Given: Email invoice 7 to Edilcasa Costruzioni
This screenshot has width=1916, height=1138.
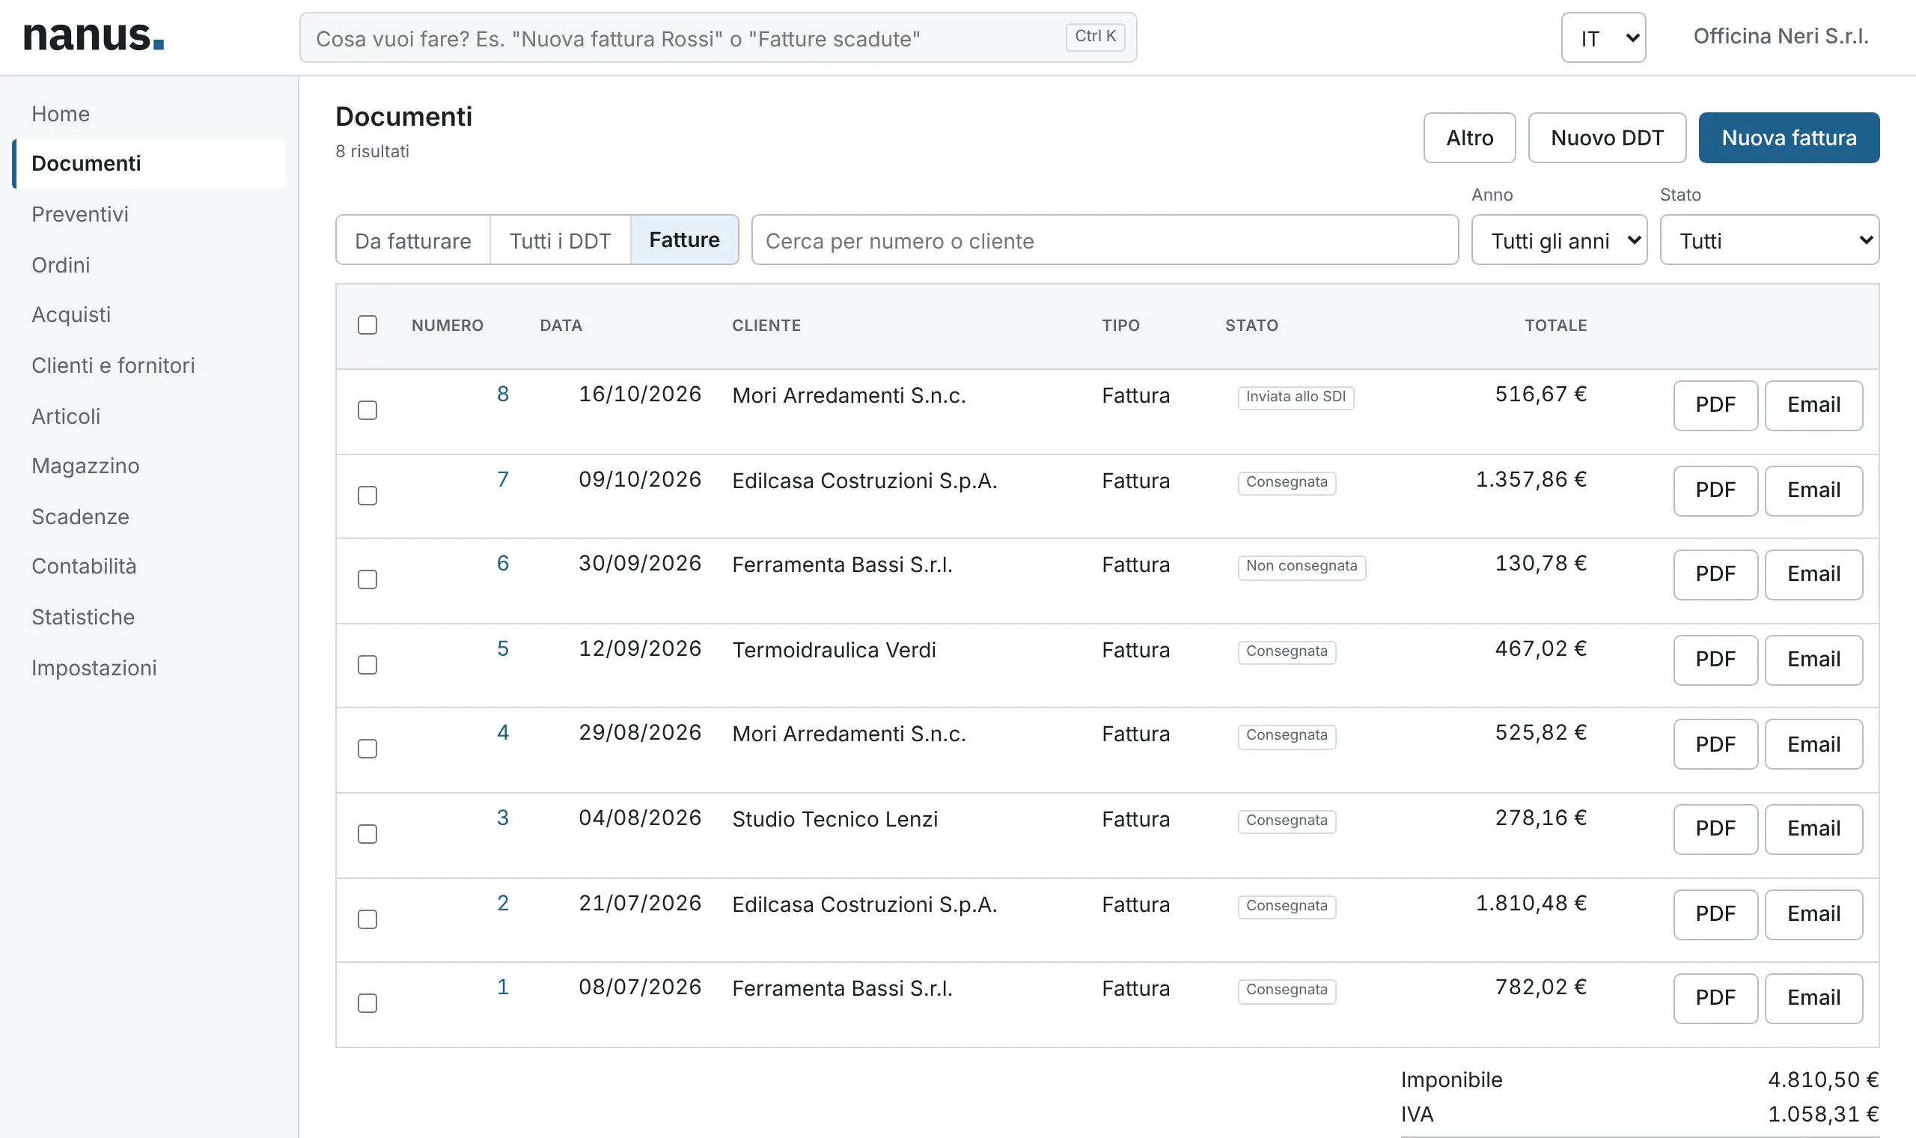Looking at the screenshot, I should (x=1813, y=490).
